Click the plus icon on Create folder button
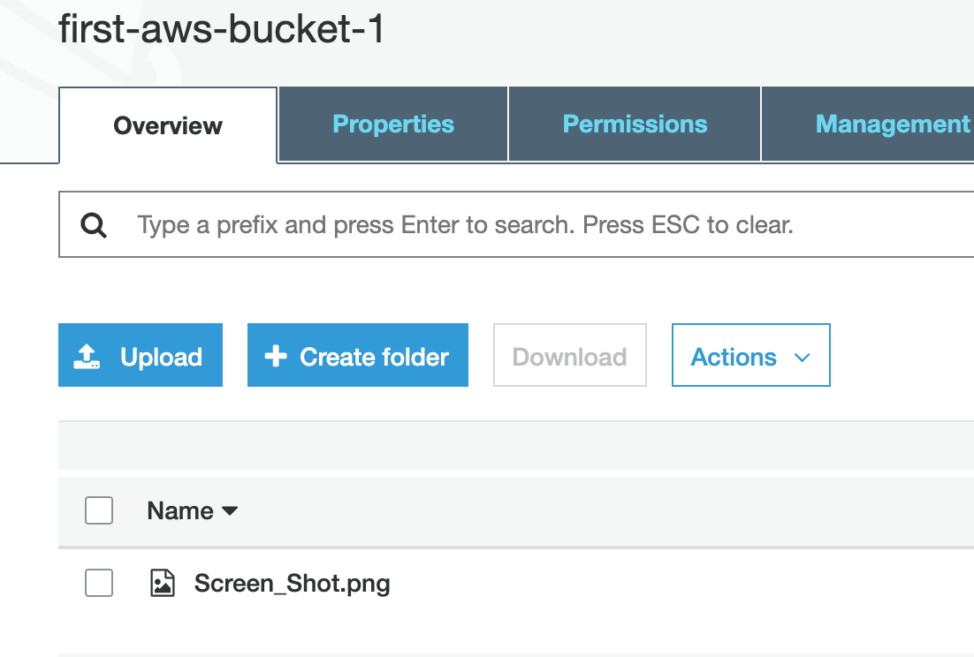 click(x=275, y=355)
